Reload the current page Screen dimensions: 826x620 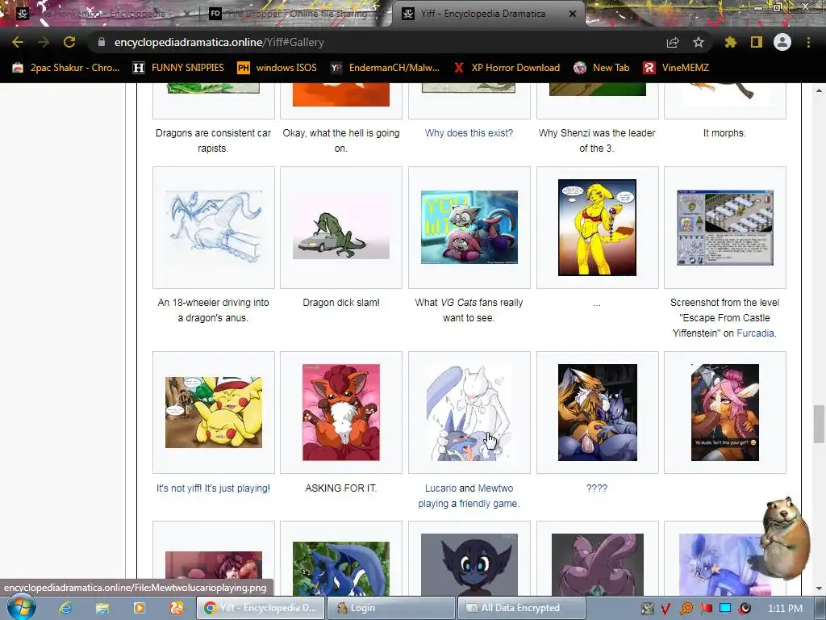(69, 42)
